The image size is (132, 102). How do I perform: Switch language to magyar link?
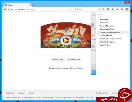click(66, 68)
